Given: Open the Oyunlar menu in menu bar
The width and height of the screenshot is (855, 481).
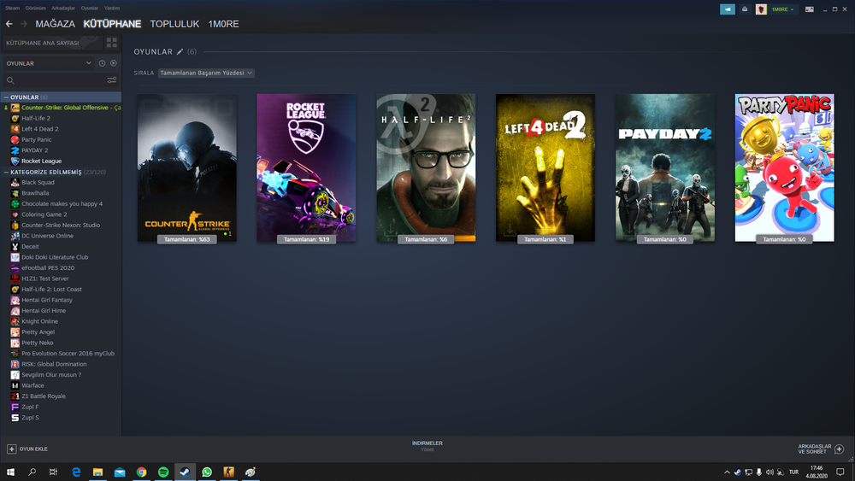Looking at the screenshot, I should point(90,9).
